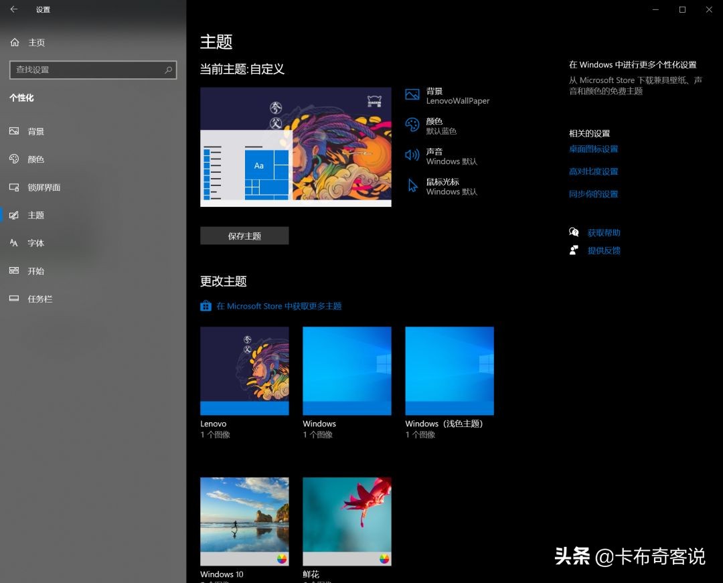Image resolution: width=723 pixels, height=583 pixels.
Task: Open 在 Microsoft Store 中获取更多主题 link
Action: (x=279, y=306)
